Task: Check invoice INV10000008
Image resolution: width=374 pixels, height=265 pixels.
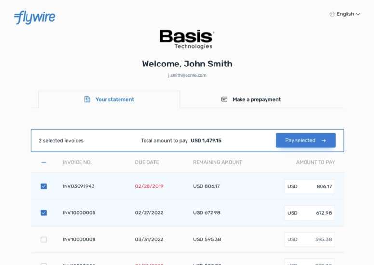Action: (x=44, y=239)
